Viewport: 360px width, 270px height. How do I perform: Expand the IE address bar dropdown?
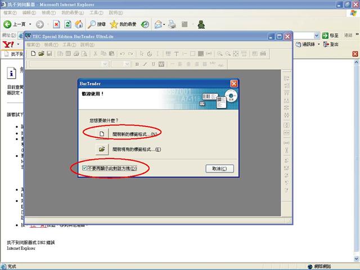pyautogui.click(x=317, y=35)
